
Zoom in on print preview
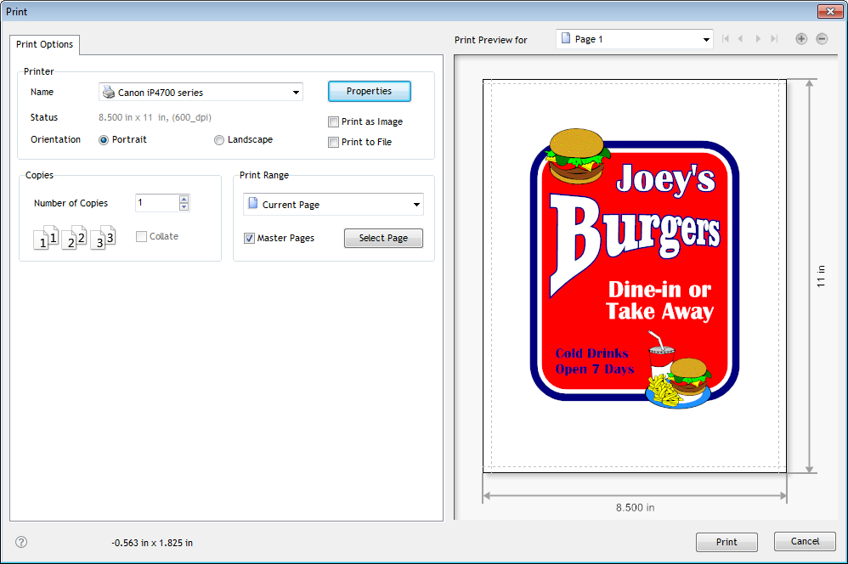pyautogui.click(x=801, y=39)
